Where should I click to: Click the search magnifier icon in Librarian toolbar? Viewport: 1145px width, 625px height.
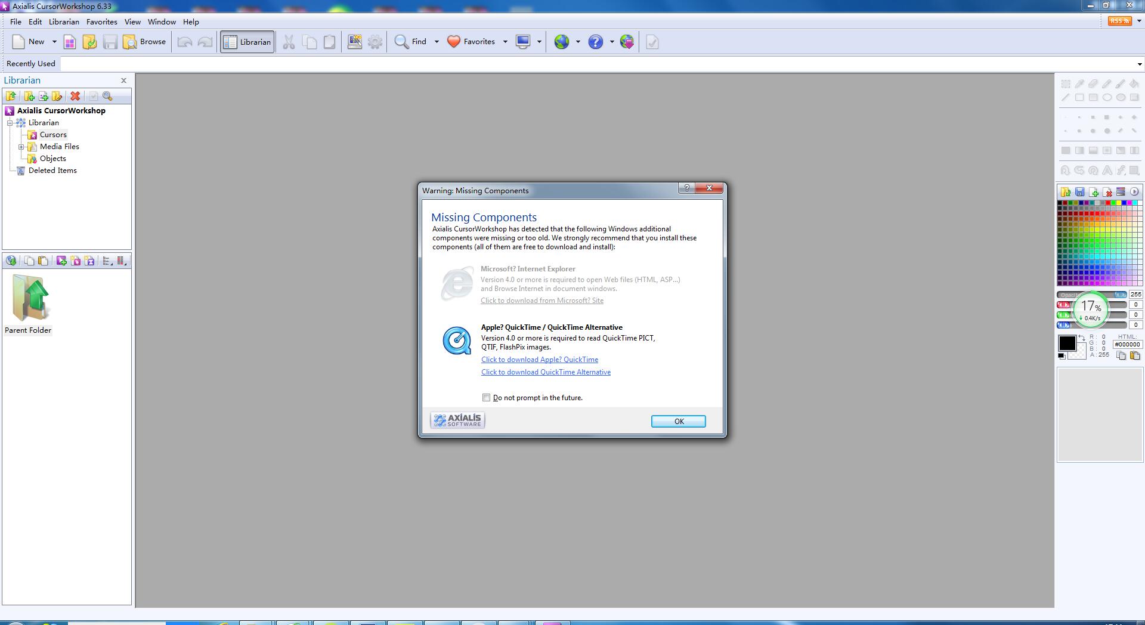pyautogui.click(x=107, y=96)
